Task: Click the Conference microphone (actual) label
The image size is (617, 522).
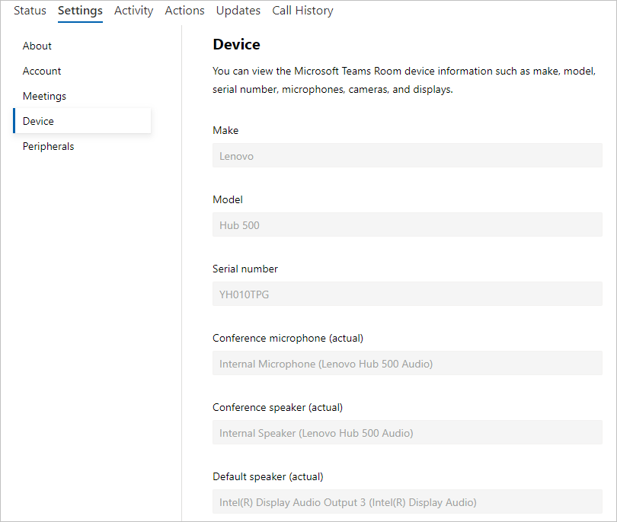Action: (288, 338)
